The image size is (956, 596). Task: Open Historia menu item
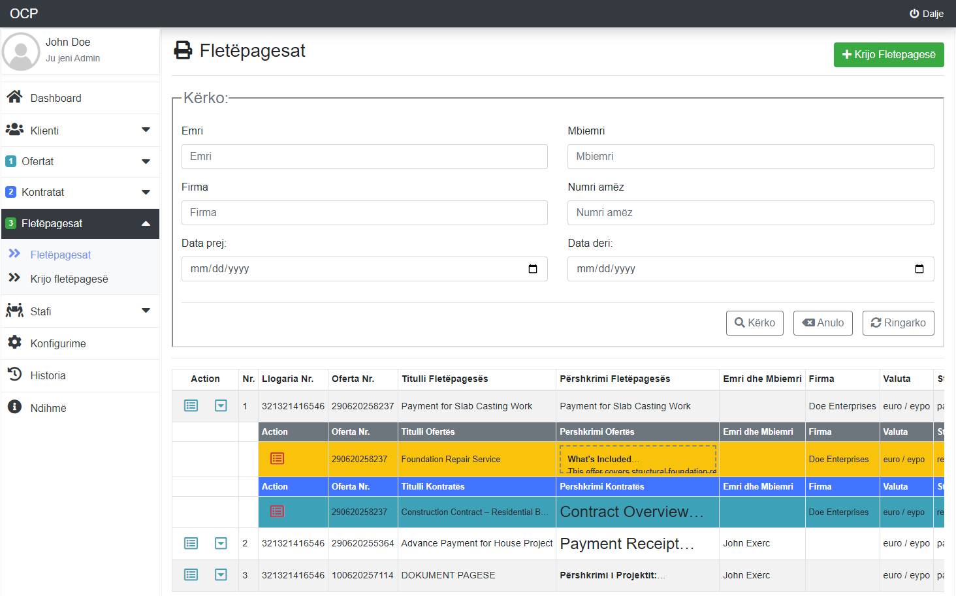pyautogui.click(x=80, y=375)
